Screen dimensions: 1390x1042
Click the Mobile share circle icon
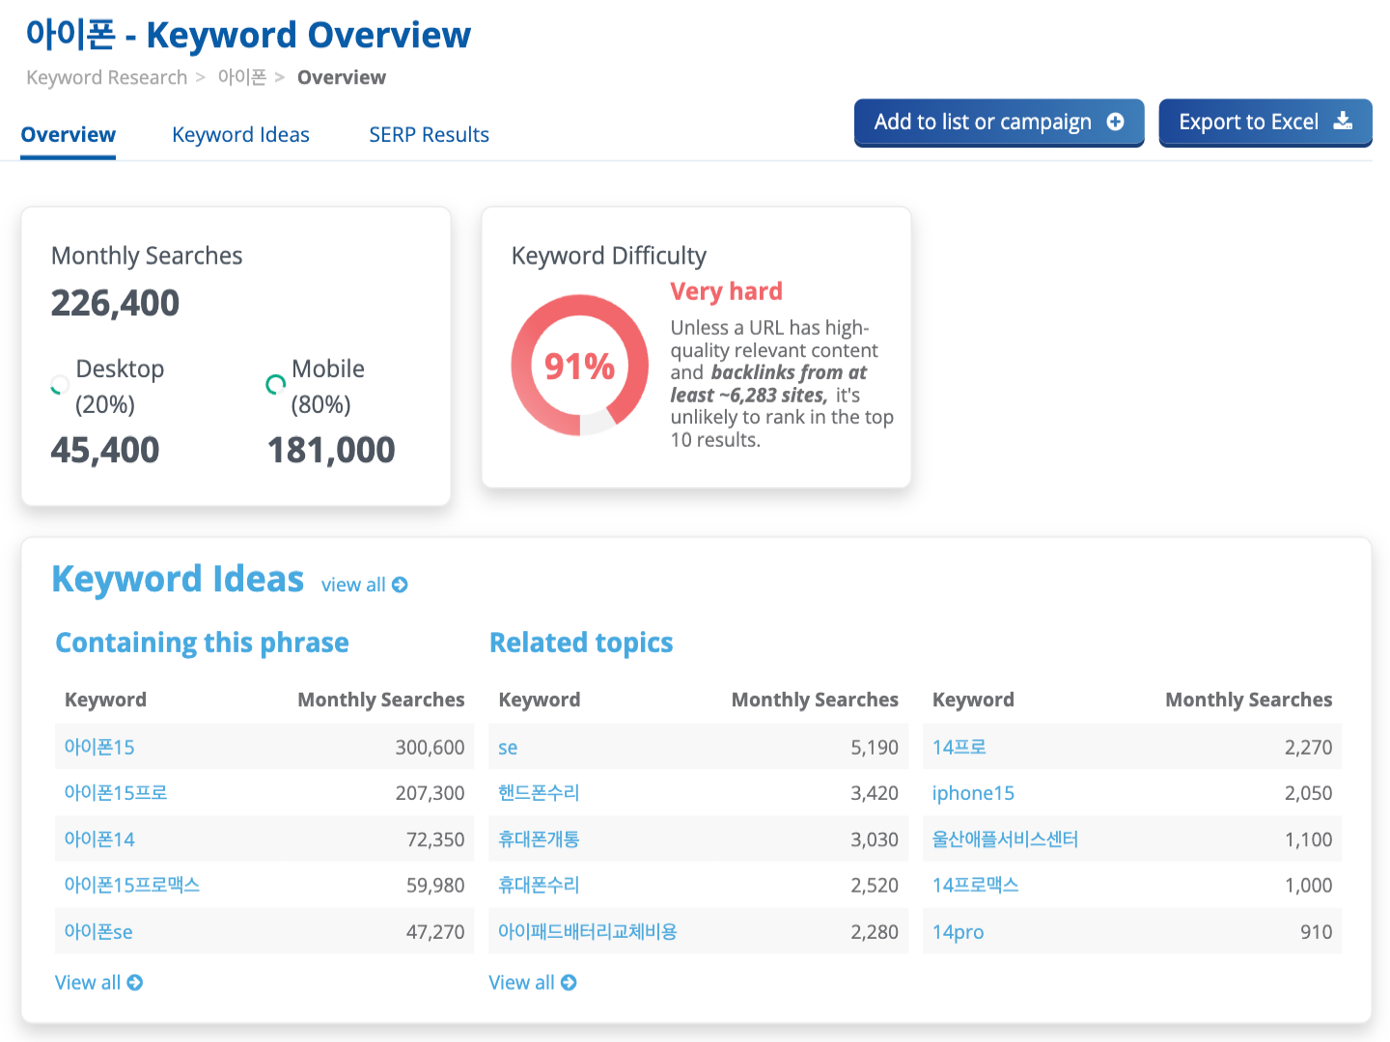[276, 386]
